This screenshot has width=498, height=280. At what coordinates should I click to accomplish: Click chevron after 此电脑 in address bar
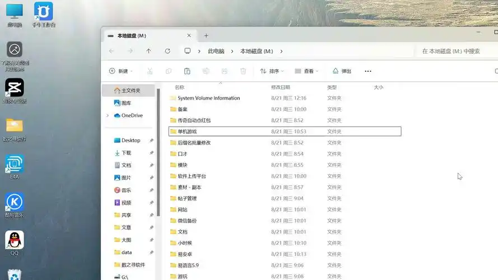coord(232,52)
